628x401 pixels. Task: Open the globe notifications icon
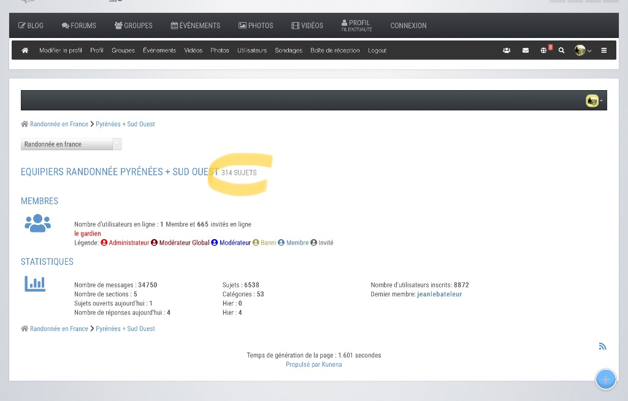pyautogui.click(x=544, y=50)
